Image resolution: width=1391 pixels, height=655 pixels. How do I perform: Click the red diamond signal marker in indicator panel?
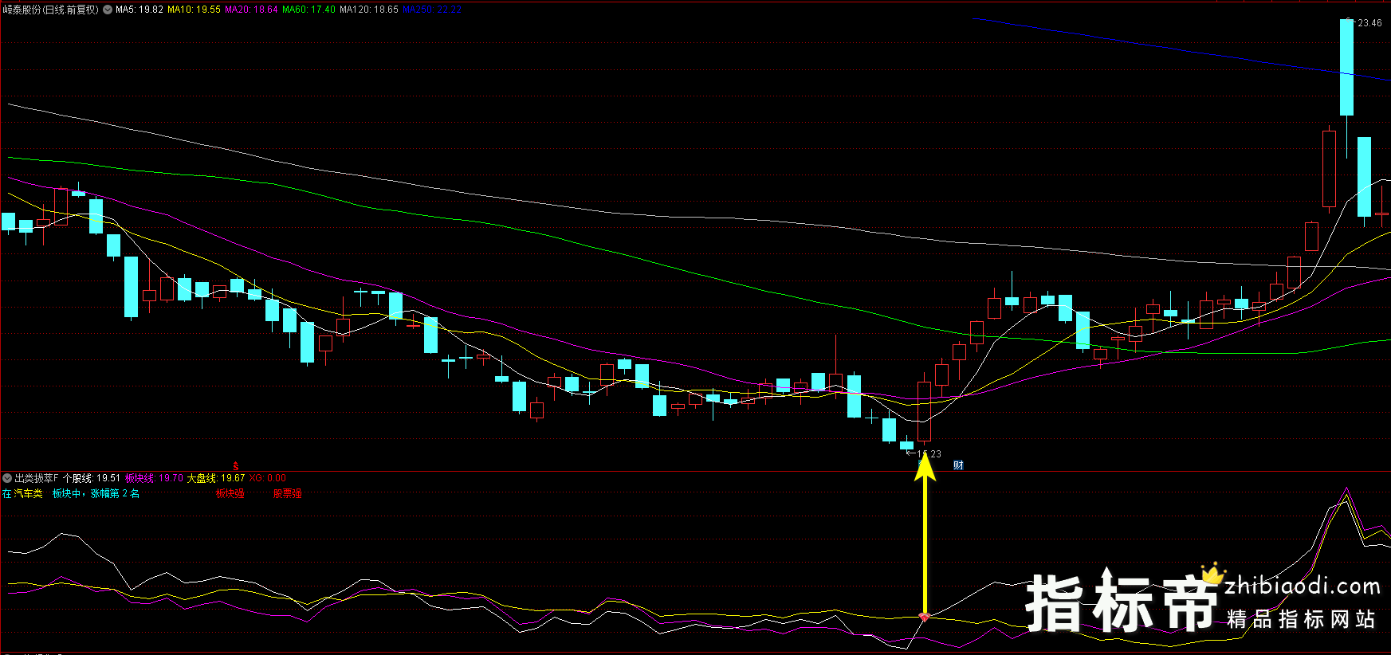tap(925, 617)
